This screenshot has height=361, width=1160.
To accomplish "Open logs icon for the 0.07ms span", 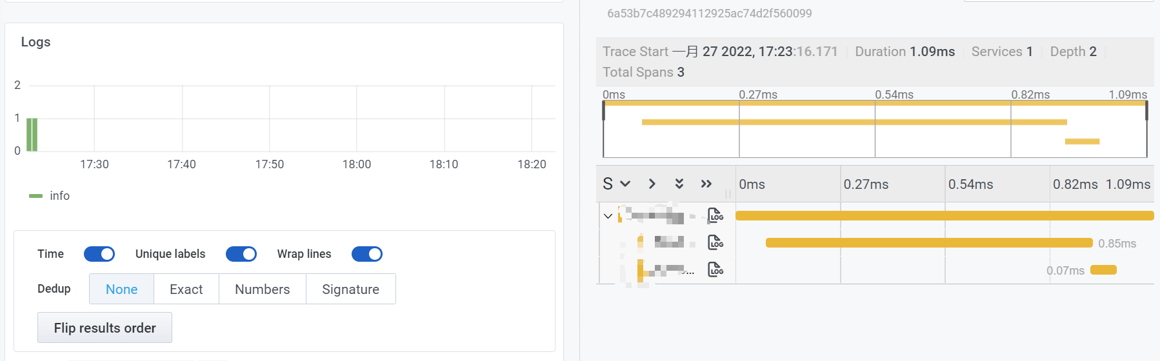I will (715, 269).
